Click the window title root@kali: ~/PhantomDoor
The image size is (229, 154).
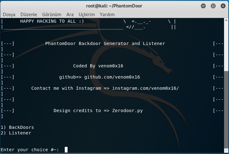(x=114, y=6)
